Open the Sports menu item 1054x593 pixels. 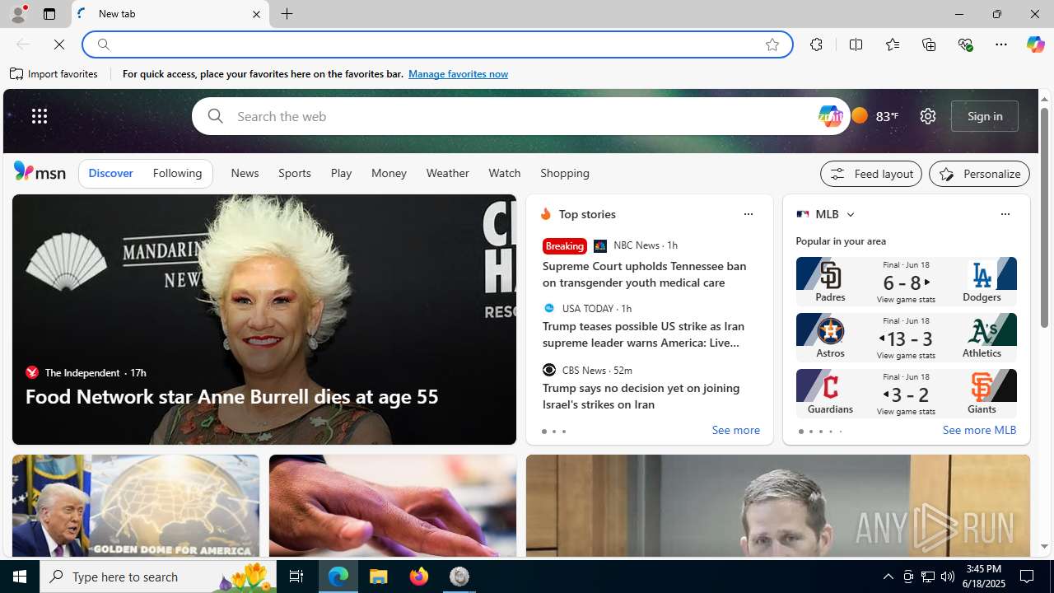point(295,174)
